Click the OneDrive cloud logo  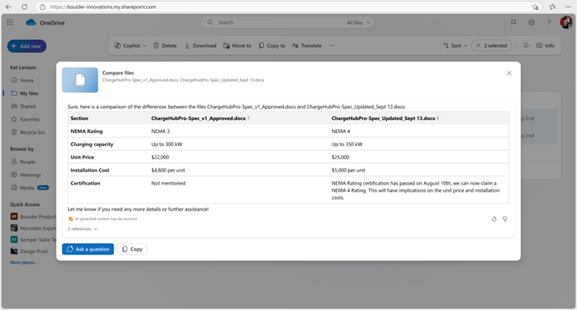click(x=31, y=22)
